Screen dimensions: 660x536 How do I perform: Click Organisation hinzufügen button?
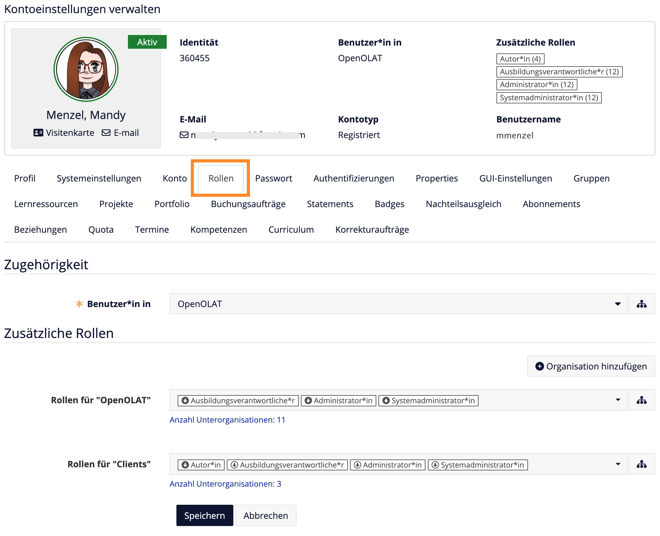(591, 366)
